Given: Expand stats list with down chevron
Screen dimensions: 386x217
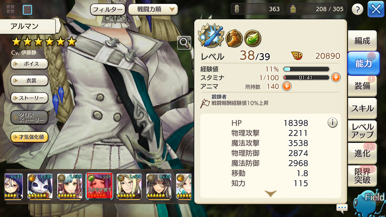Looking at the screenshot, I should (x=270, y=193).
